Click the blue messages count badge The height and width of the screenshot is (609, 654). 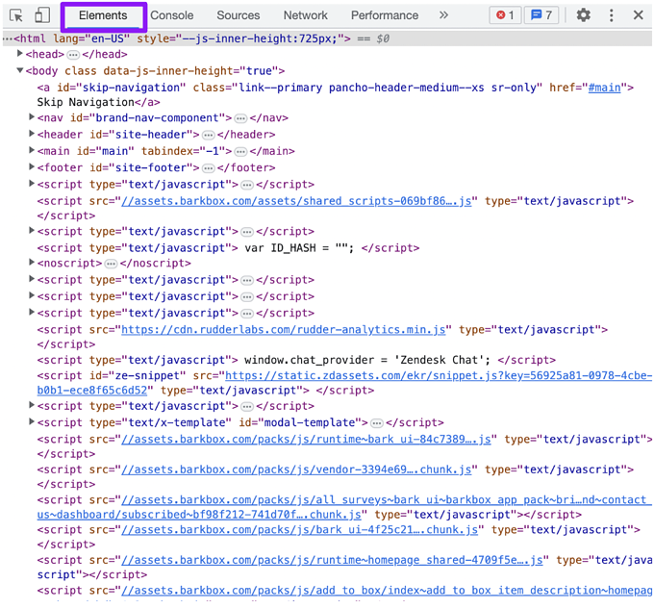coord(541,15)
